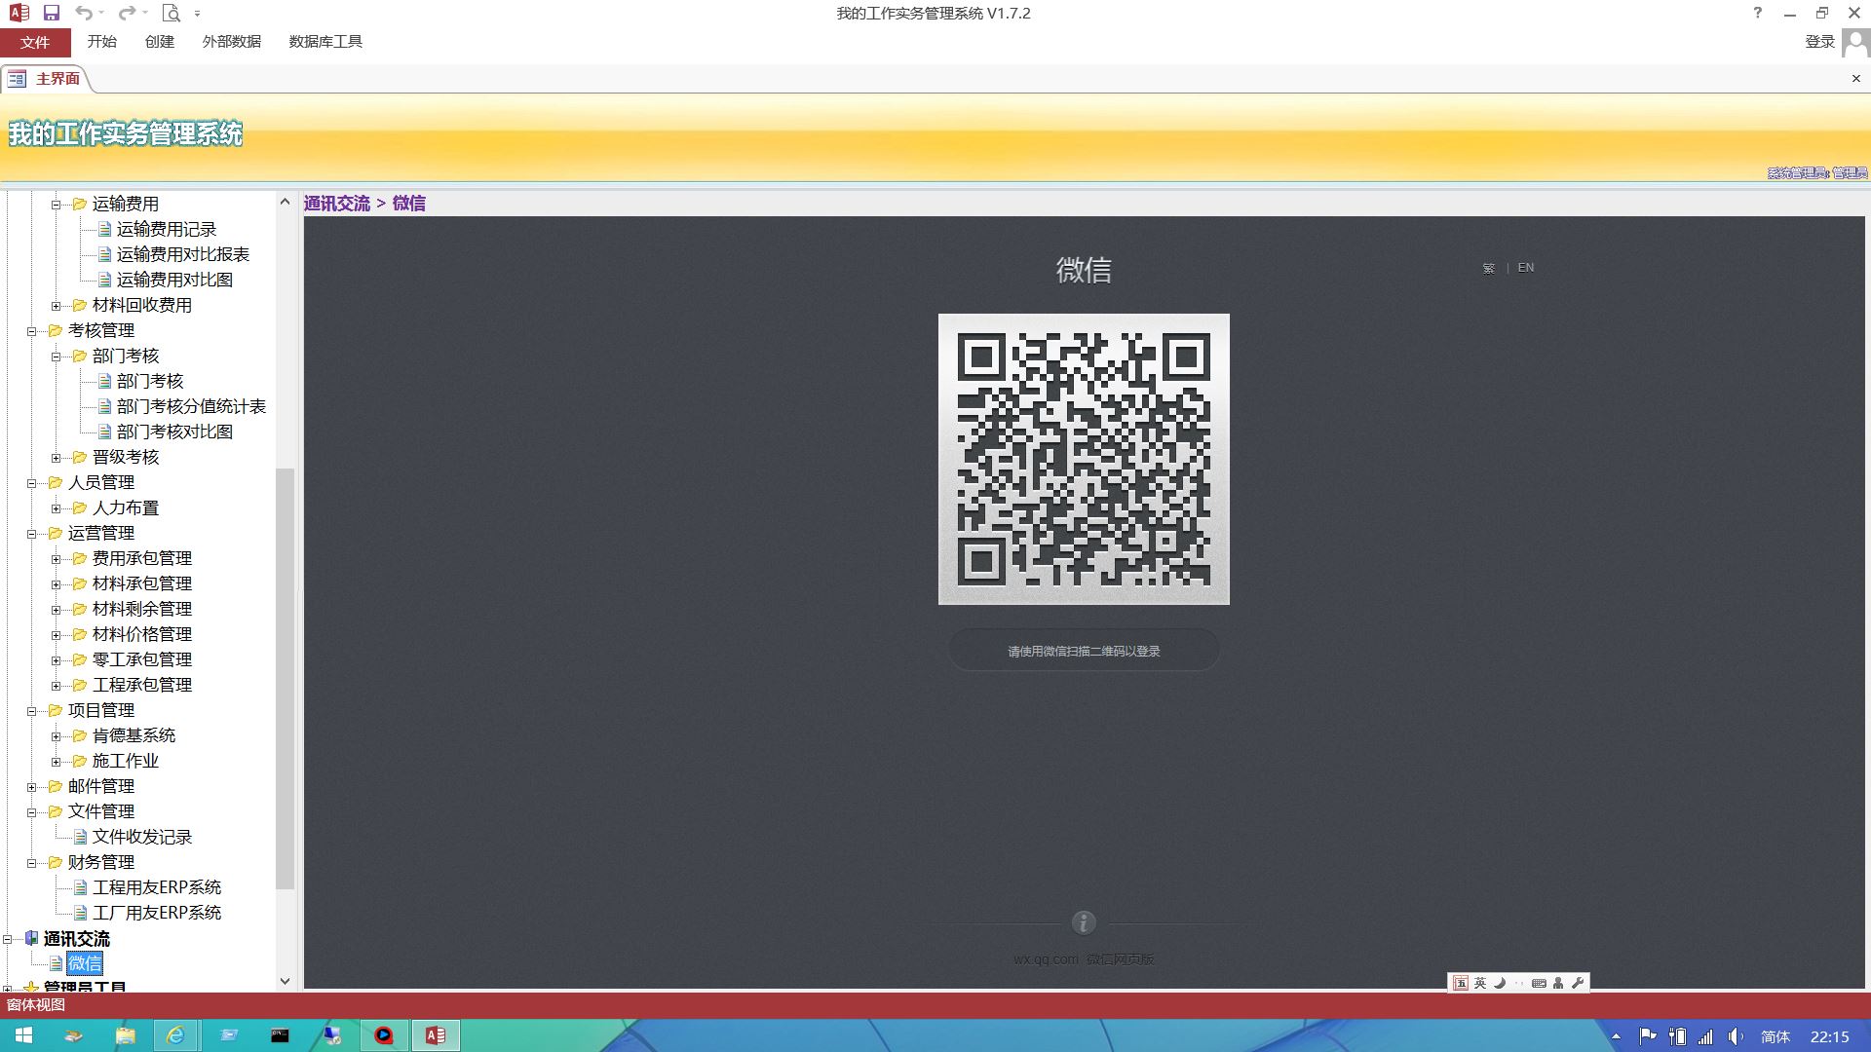Click document icon of 文件收发记录
1871x1052 pixels.
click(81, 837)
